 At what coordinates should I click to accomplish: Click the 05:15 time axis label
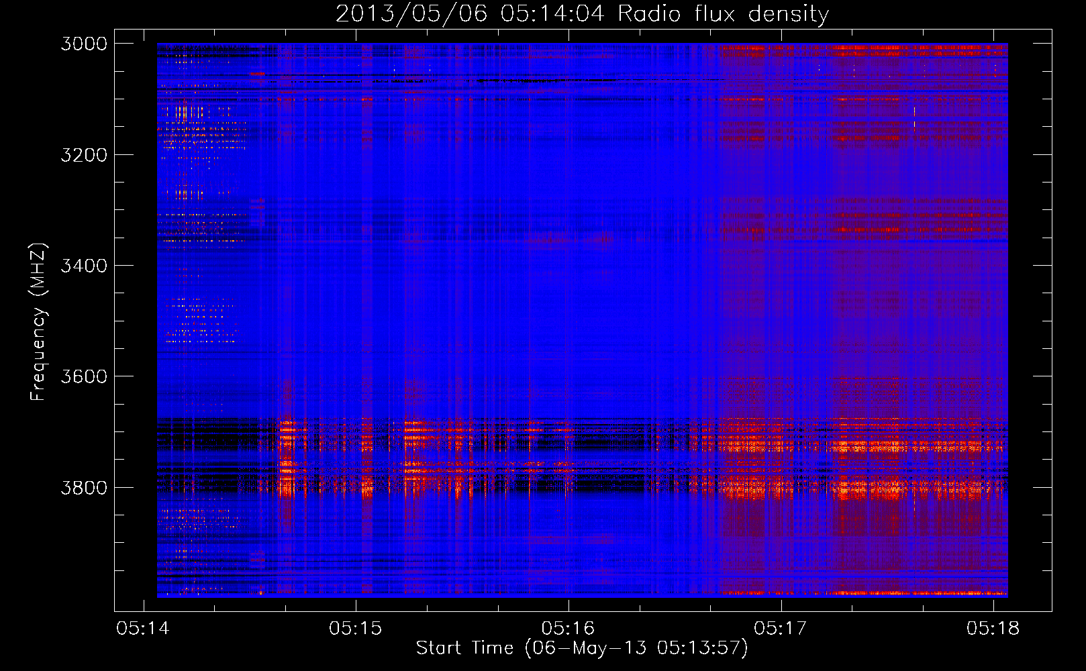(x=356, y=629)
